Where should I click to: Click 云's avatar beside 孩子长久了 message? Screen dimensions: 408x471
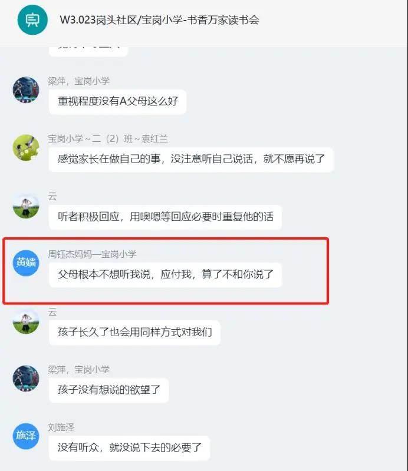tap(26, 321)
